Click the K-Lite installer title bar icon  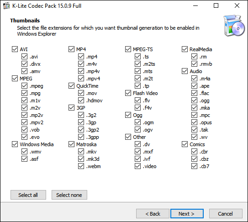(6, 6)
